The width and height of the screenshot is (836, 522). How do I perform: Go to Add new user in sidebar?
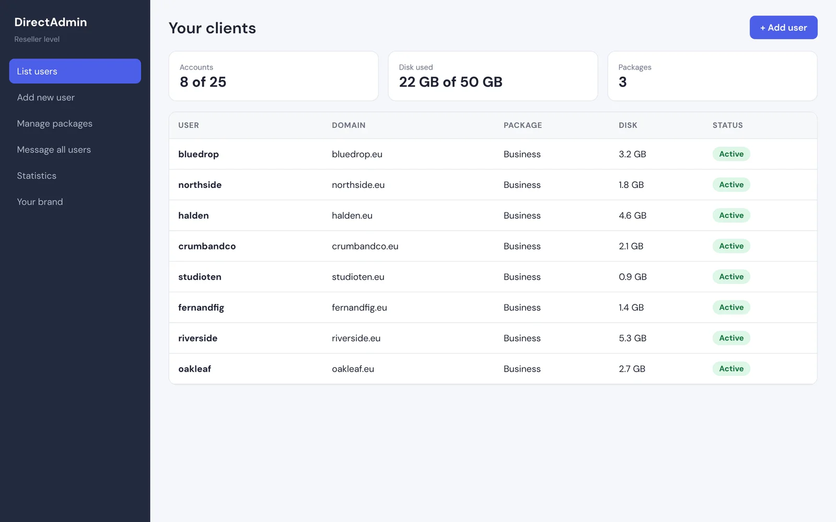[x=75, y=97]
